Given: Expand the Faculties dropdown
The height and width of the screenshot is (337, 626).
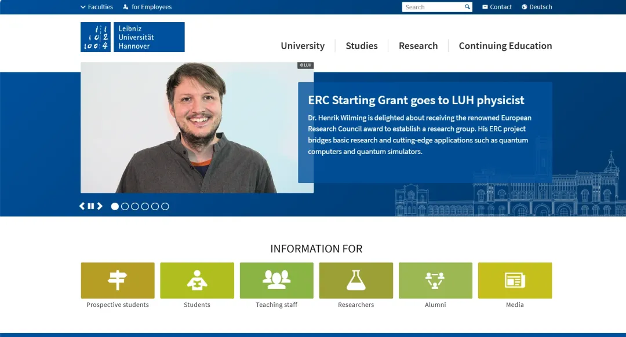Looking at the screenshot, I should click(97, 7).
